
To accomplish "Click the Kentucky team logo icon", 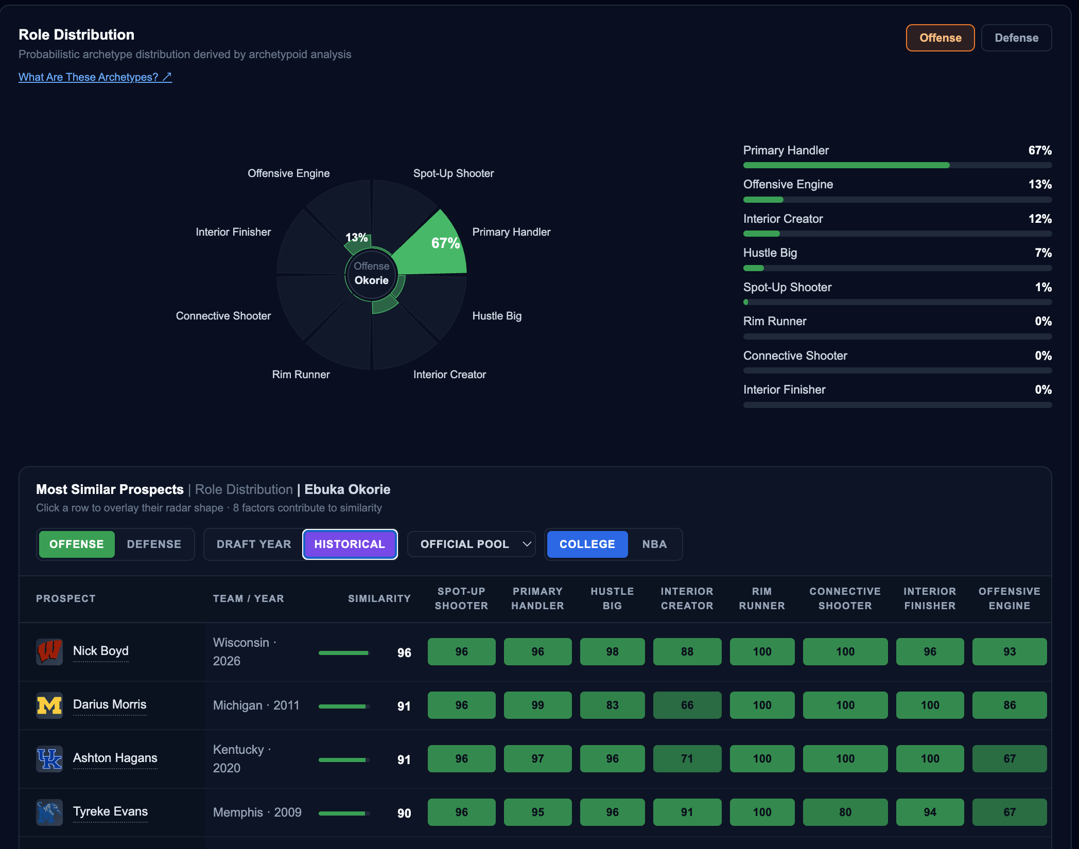I will [49, 758].
